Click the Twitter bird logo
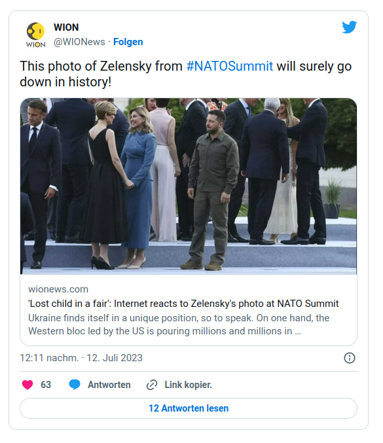 [x=349, y=27]
